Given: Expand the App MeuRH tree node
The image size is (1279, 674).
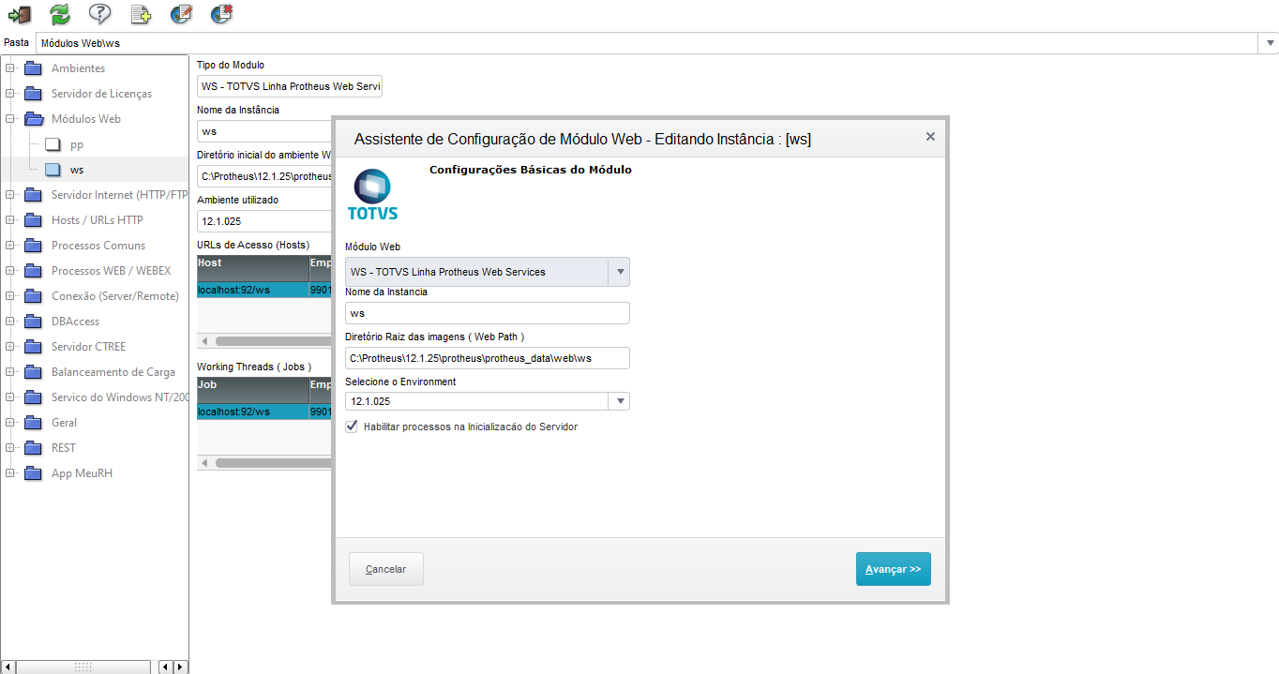Looking at the screenshot, I should (9, 473).
